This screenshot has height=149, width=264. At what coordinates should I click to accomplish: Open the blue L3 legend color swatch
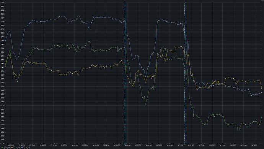(22, 148)
